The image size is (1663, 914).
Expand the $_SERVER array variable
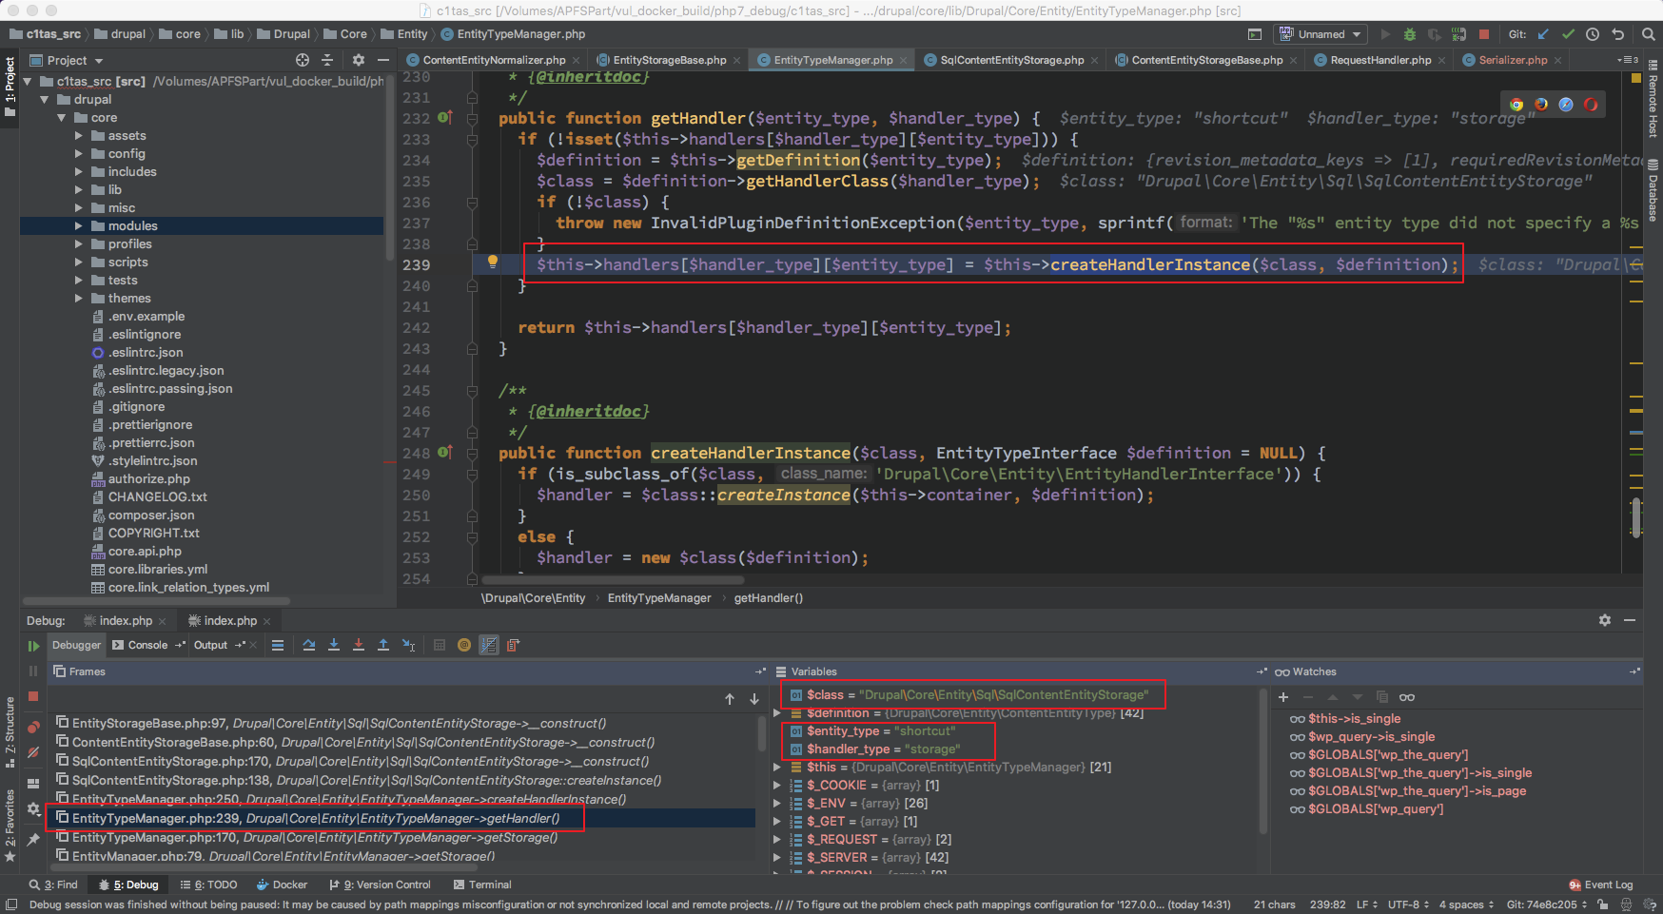(777, 857)
